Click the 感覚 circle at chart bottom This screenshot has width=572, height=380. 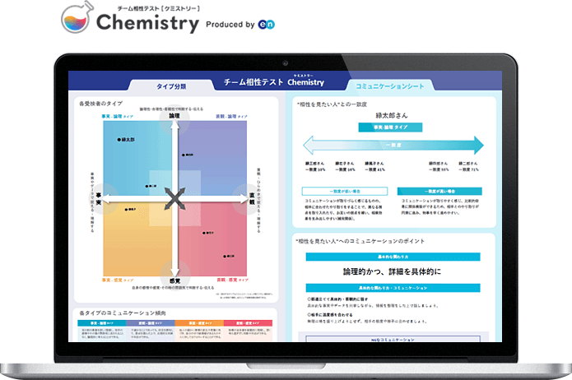[x=174, y=278]
